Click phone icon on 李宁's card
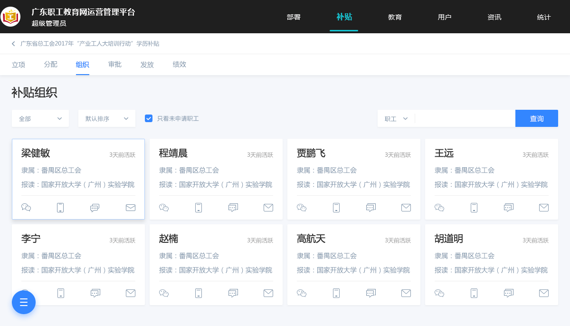This screenshot has height=326, width=570. [61, 293]
